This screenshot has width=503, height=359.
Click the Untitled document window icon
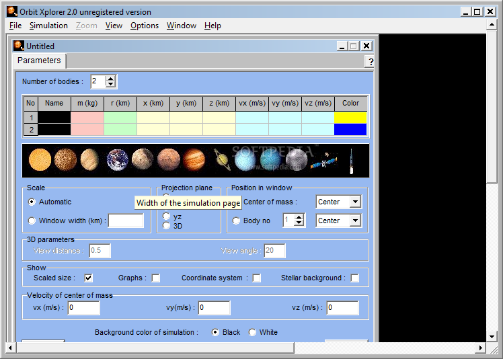(x=19, y=46)
